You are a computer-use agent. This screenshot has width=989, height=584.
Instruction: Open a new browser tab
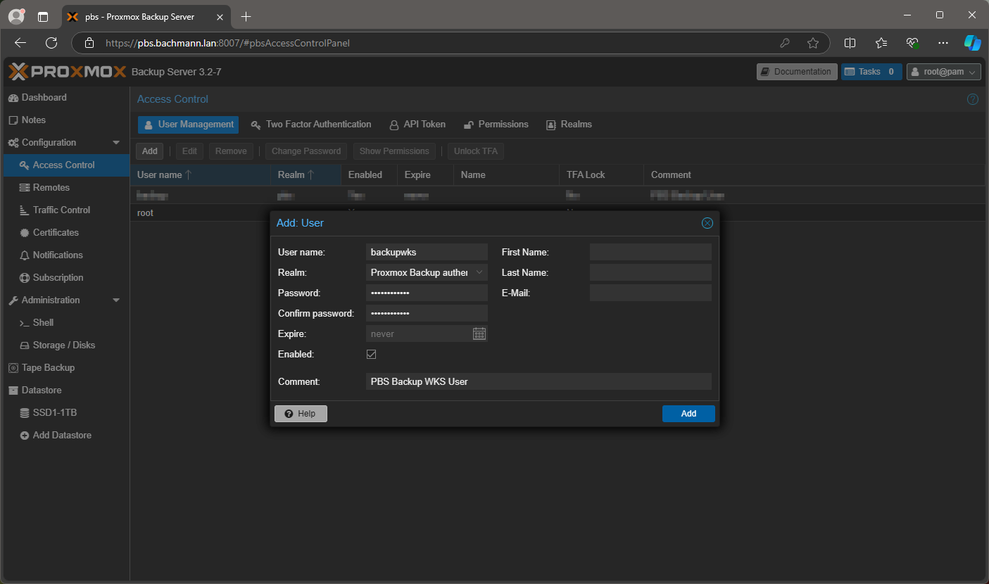246,16
